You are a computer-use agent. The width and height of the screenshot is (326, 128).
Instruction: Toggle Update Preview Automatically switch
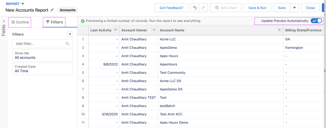[316, 21]
